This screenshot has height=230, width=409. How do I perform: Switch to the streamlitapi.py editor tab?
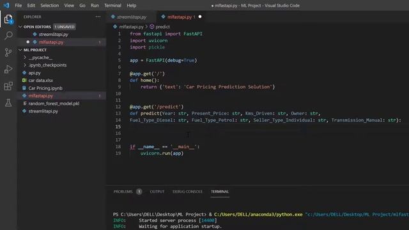[x=132, y=17]
